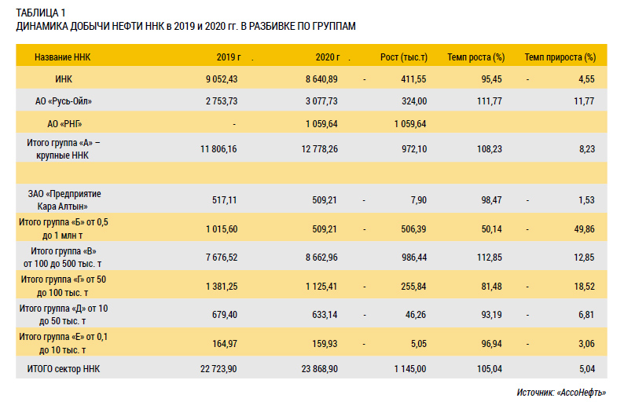Select the value '2 753,73'
This screenshot has height=402, width=624.
click(222, 101)
